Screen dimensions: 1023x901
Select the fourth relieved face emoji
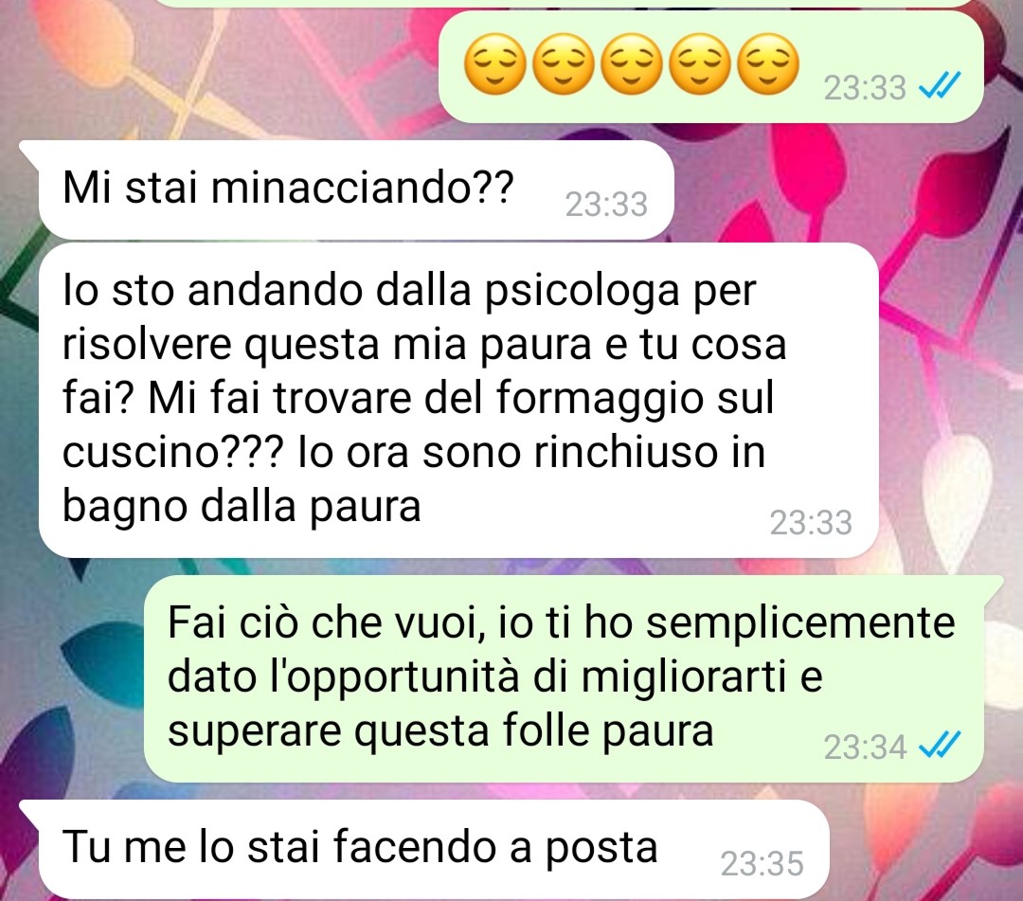[x=700, y=63]
